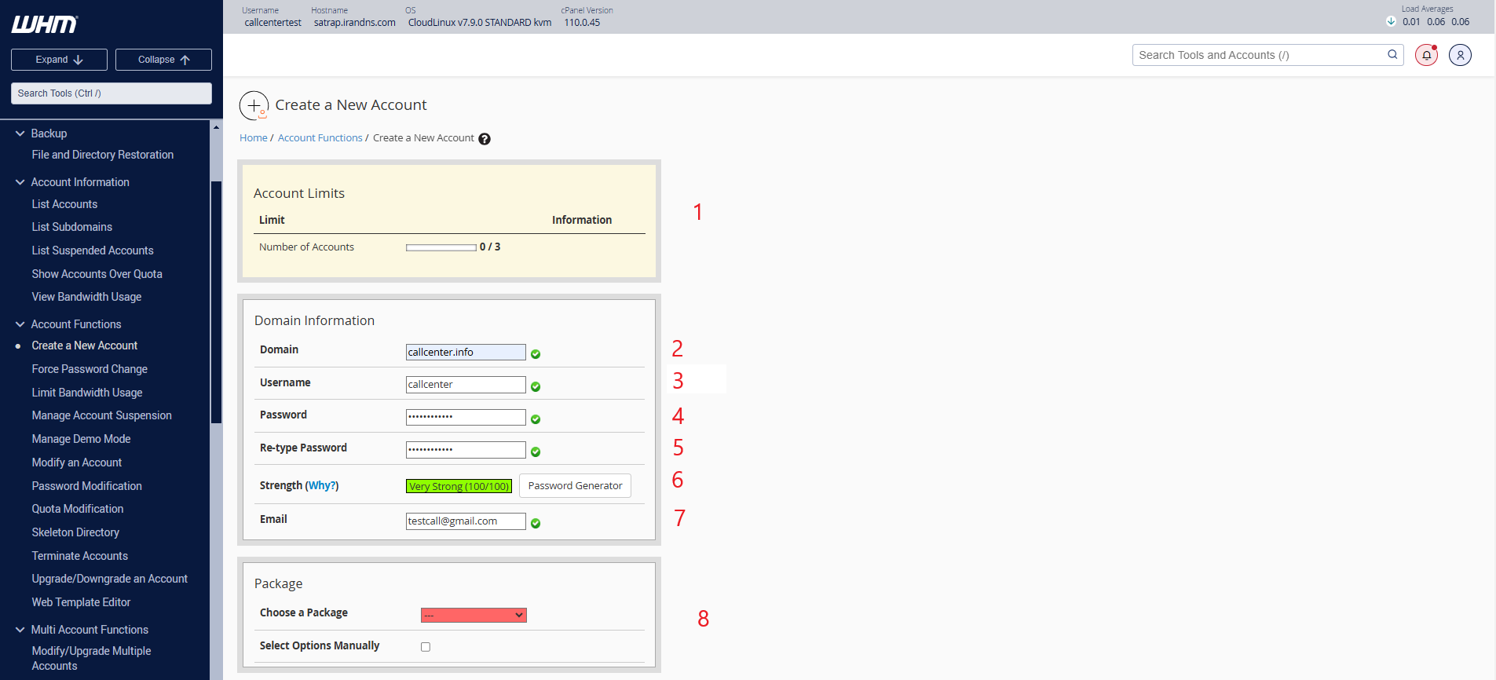The width and height of the screenshot is (1496, 680).
Task: Open List Accounts in sidebar
Action: [x=64, y=204]
